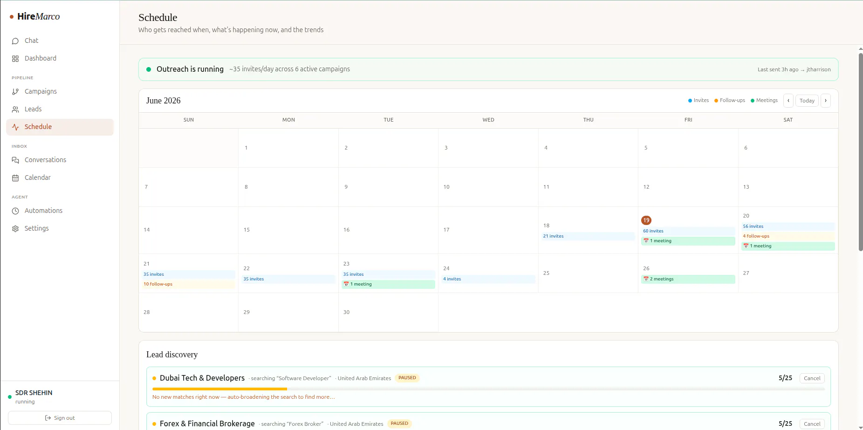The image size is (863, 430).
Task: Open '10 follow-ups' on June 21
Action: [188, 284]
